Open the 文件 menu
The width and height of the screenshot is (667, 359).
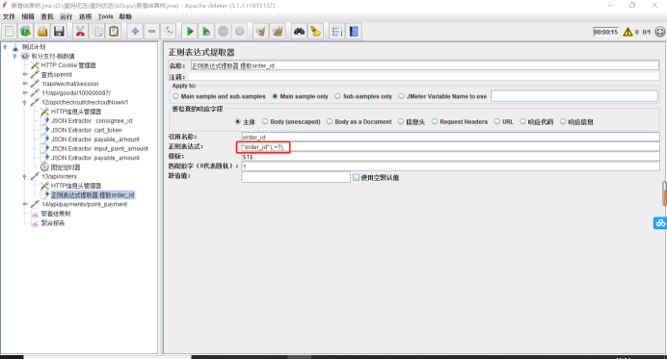tap(9, 16)
